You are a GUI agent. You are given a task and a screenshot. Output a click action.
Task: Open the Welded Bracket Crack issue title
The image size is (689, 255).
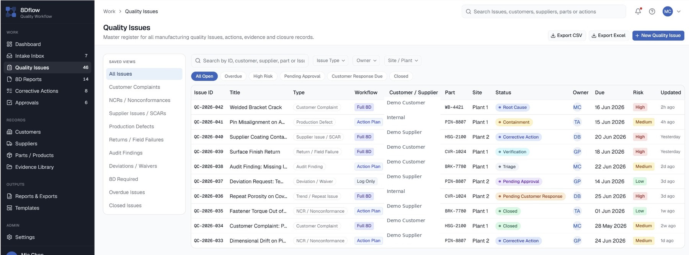256,107
